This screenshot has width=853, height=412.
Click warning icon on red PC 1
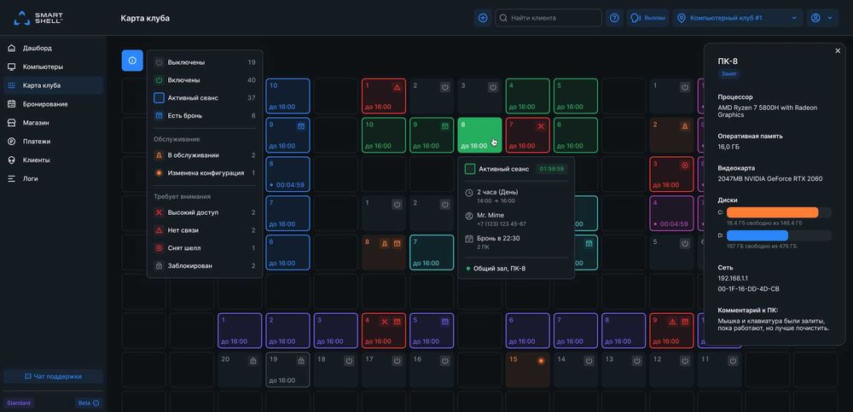pos(397,86)
